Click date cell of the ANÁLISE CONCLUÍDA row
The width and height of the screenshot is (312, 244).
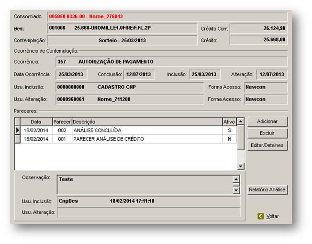[36, 131]
